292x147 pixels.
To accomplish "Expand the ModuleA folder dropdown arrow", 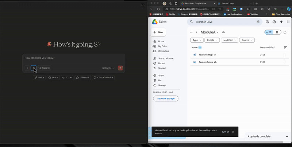I will pyautogui.click(x=218, y=32).
